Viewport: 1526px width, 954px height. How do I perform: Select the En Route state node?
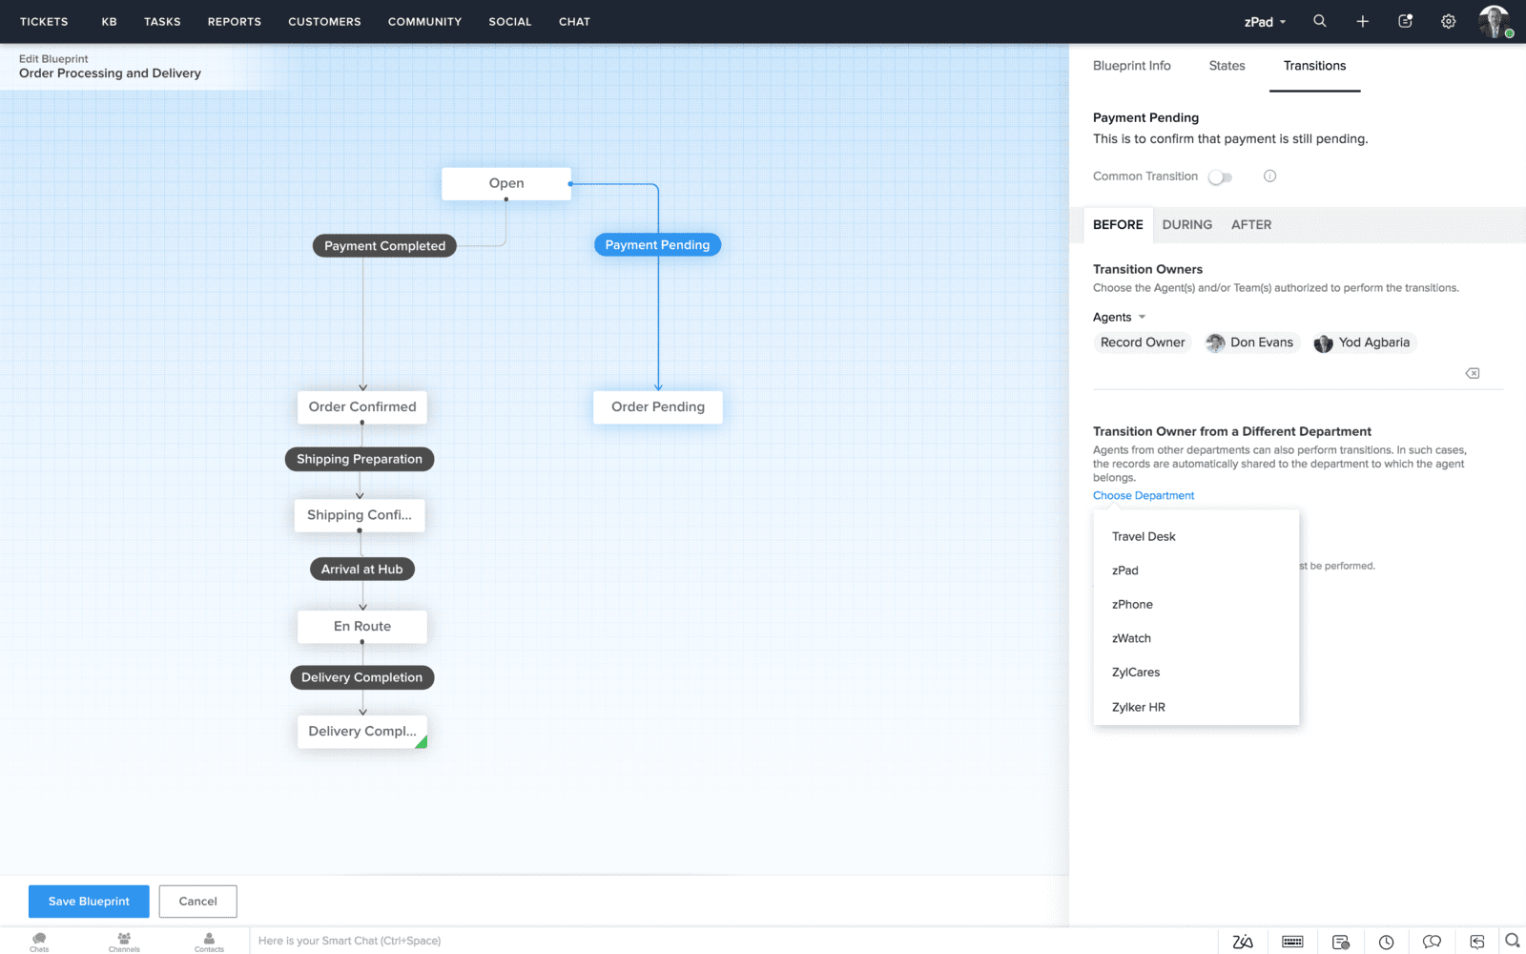pos(362,627)
